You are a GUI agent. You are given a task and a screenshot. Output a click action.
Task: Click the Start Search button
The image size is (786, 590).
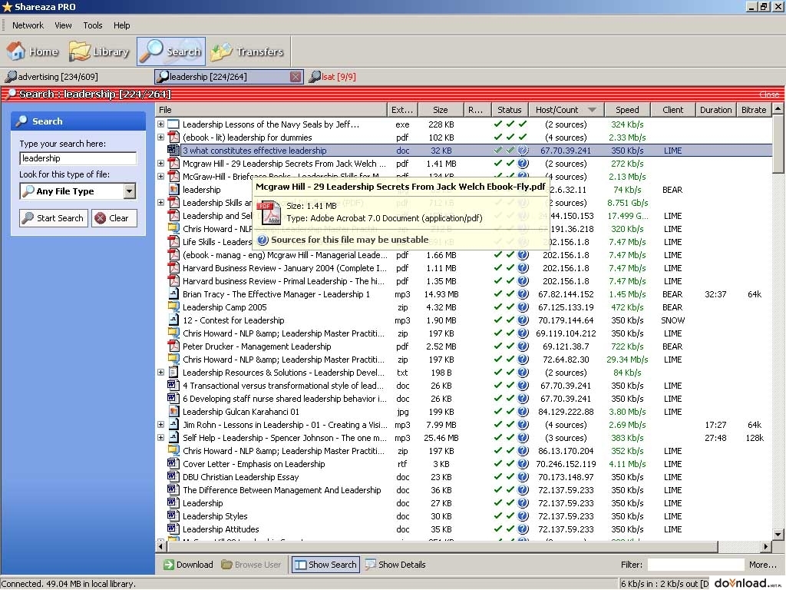(x=54, y=218)
